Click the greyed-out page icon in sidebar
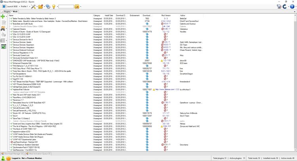297x161 pixels. coord(4,23)
